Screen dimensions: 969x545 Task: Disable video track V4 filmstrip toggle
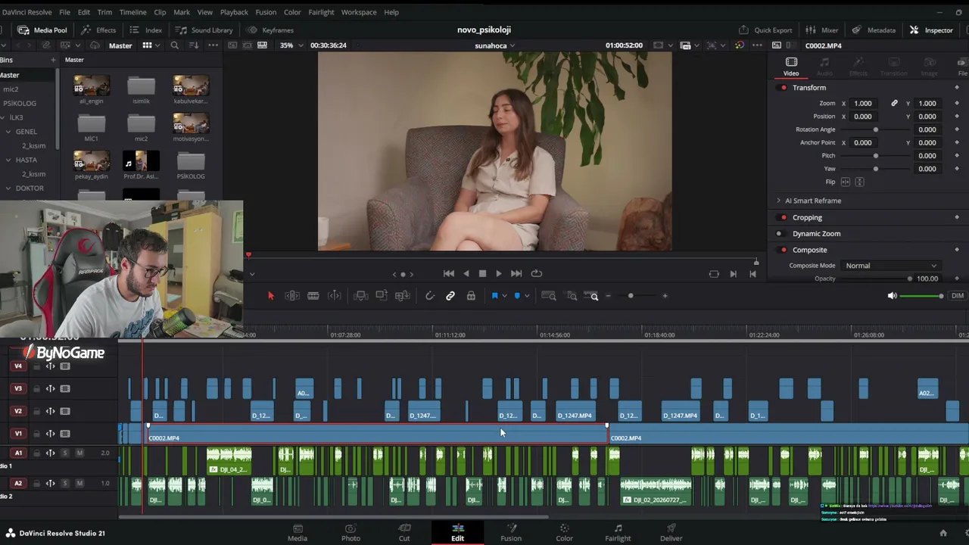pyautogui.click(x=65, y=366)
